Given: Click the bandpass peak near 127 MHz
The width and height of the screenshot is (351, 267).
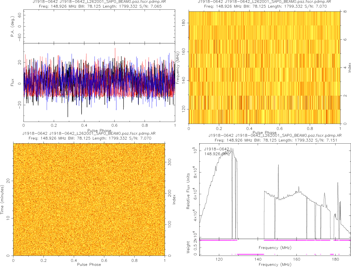Looking at the screenshot, I should pos(232,149).
